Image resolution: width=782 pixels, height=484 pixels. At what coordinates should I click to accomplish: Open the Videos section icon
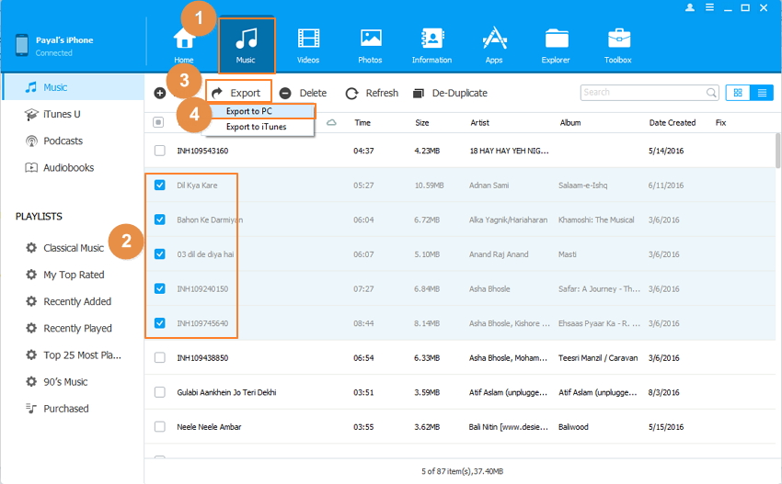[308, 39]
